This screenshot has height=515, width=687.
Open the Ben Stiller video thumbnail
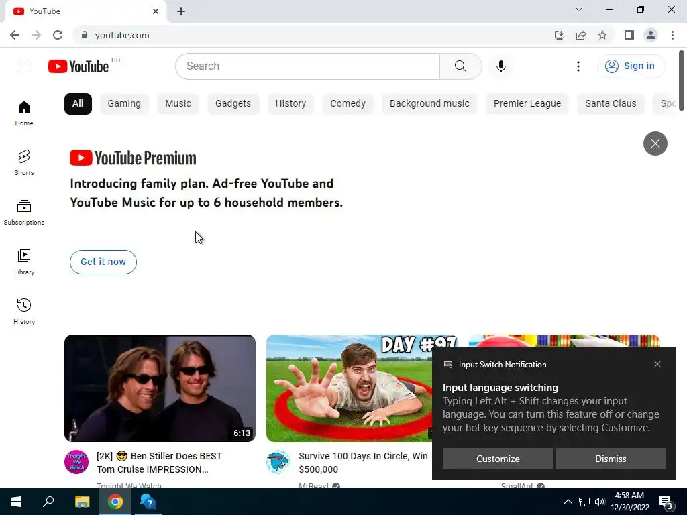click(x=160, y=388)
